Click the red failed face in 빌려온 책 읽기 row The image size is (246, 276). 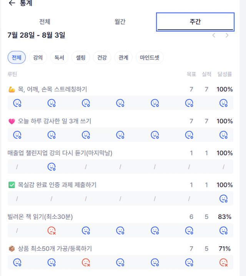[52, 231]
